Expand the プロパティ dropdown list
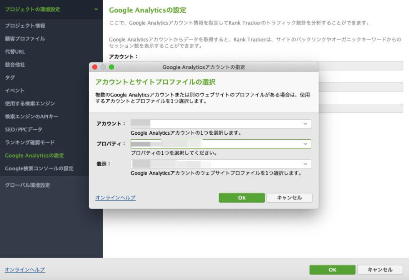The image size is (409, 280). click(221, 144)
